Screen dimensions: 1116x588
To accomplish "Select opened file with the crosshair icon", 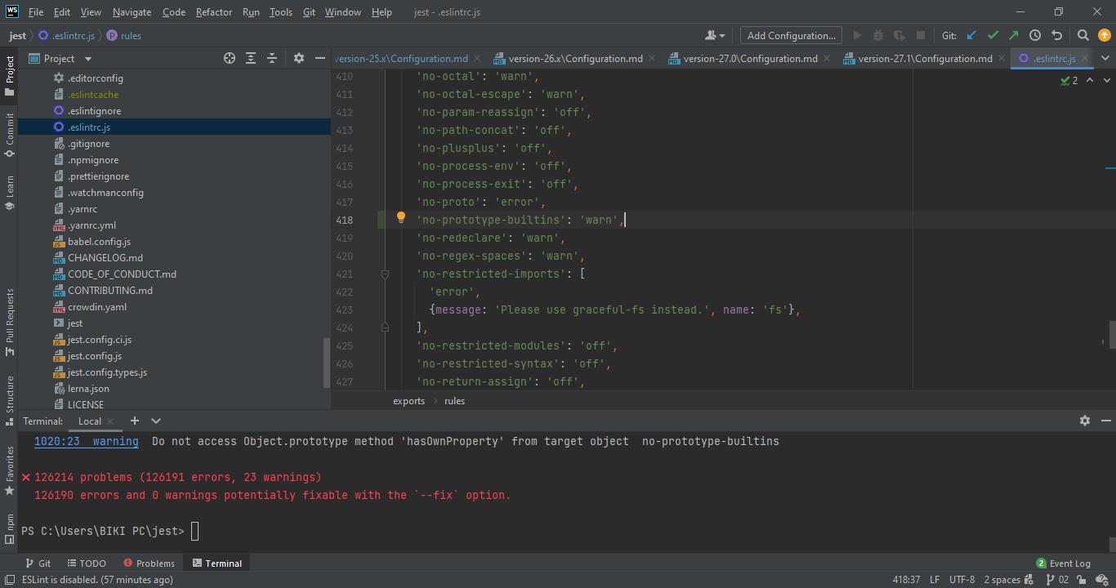I will pos(230,58).
